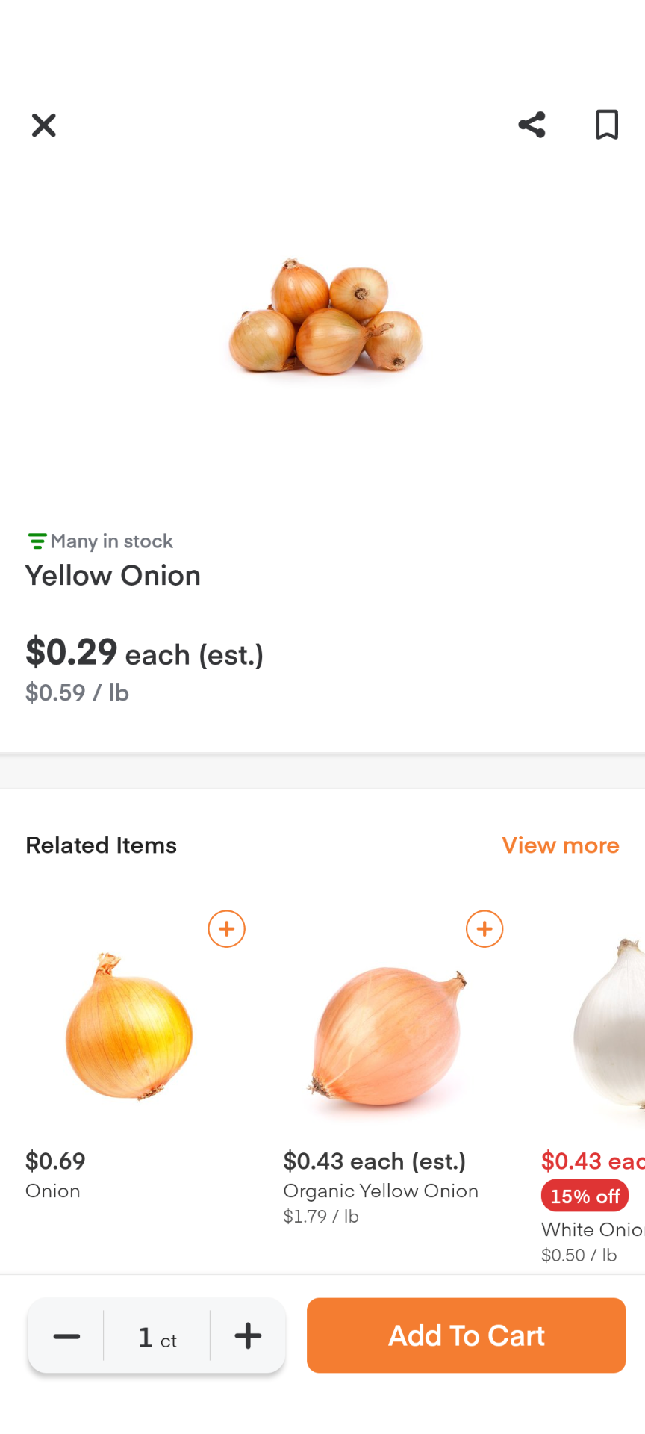The width and height of the screenshot is (645, 1434).
Task: Tap the Many in stock indicator
Action: [x=100, y=541]
